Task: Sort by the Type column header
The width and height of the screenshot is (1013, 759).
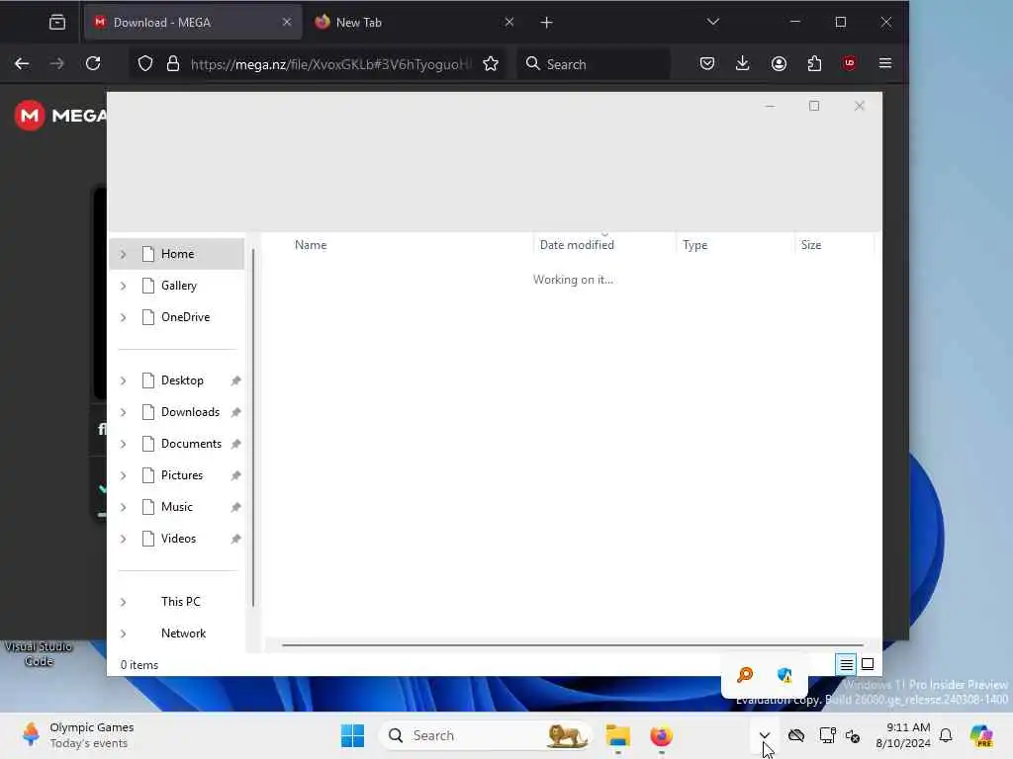Action: tap(735, 245)
